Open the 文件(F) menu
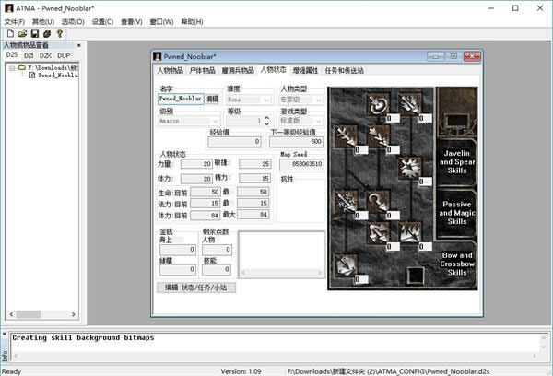The image size is (553, 376). (x=15, y=21)
